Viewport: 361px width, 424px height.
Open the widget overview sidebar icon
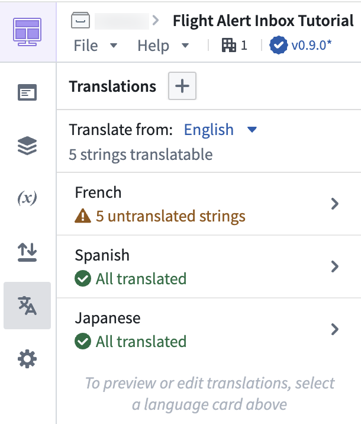pos(27,92)
